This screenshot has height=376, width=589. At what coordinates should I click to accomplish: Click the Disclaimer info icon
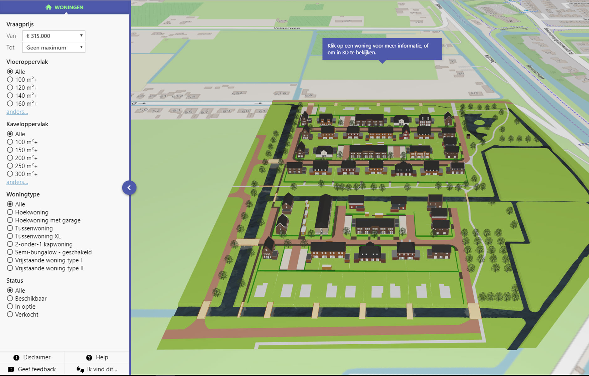[16, 358]
